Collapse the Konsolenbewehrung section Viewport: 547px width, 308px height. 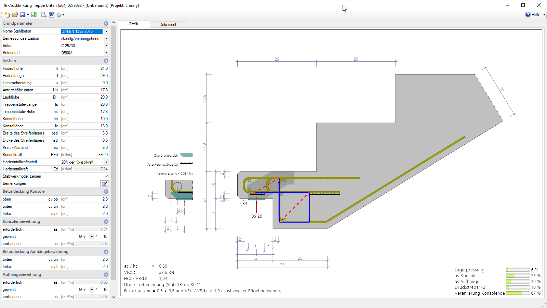point(106,221)
